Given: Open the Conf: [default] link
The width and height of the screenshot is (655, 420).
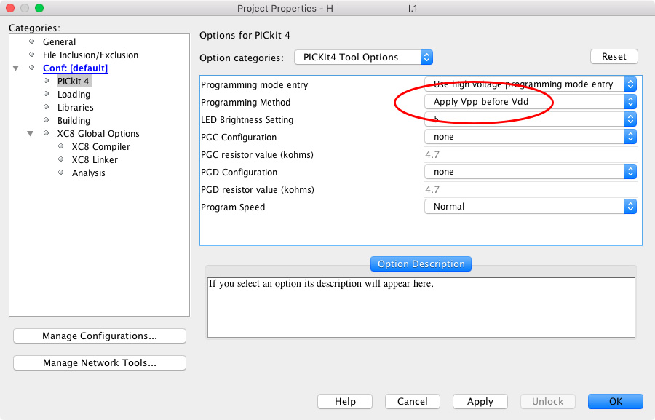Looking at the screenshot, I should tap(75, 68).
